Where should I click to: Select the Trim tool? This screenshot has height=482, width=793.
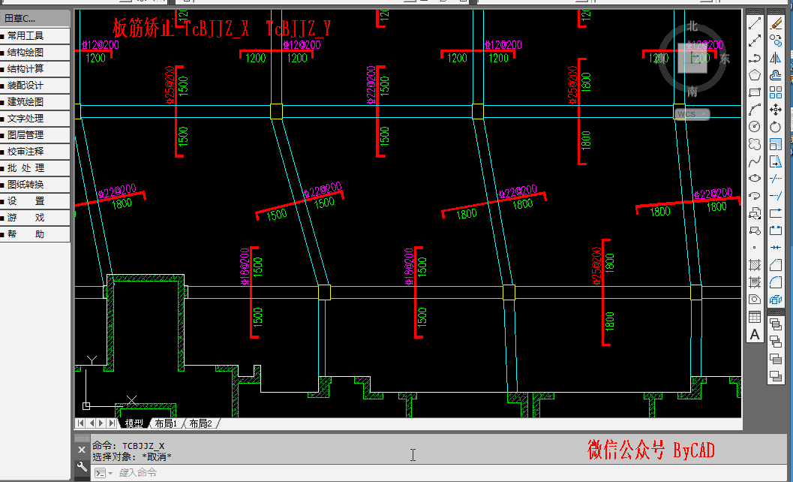click(776, 179)
